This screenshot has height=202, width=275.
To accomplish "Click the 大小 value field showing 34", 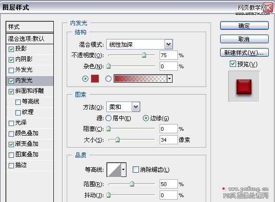I will coord(169,139).
